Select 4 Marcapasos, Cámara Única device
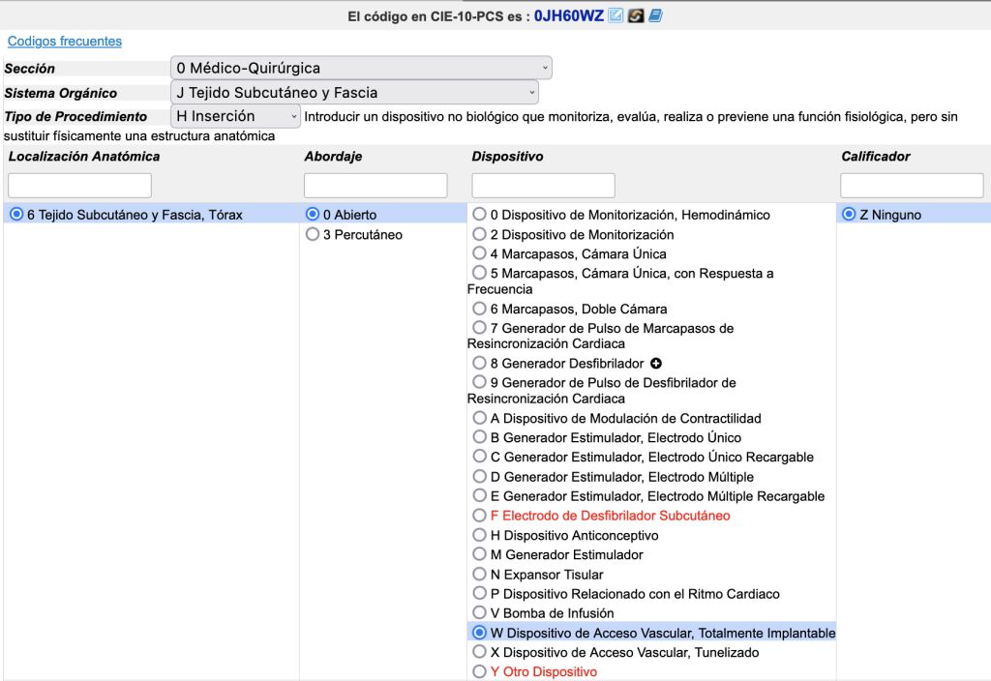This screenshot has height=681, width=991. 479,253
